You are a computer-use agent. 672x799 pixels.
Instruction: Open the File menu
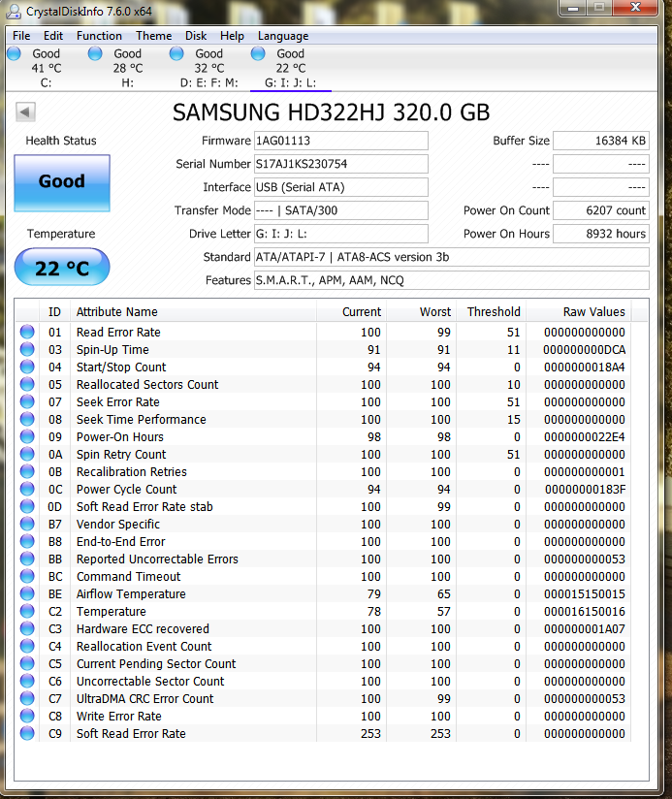tap(21, 36)
